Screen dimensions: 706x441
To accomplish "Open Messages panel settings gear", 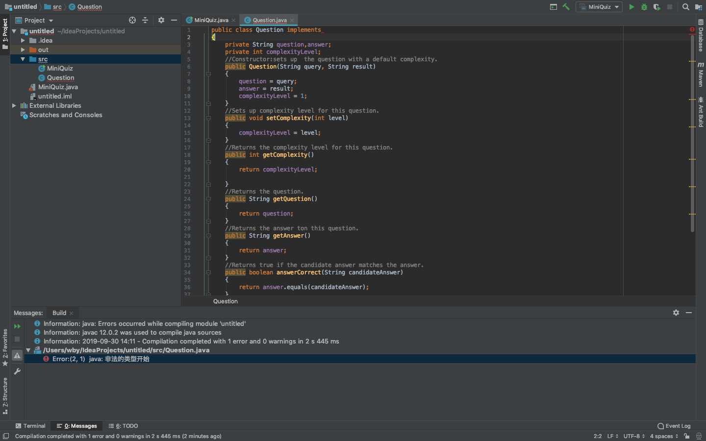I will [676, 313].
